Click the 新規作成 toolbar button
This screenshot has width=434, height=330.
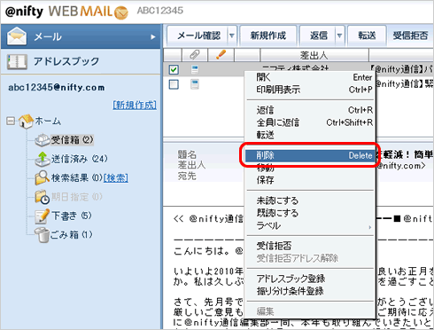(x=268, y=35)
